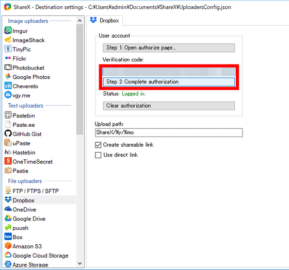Click the Upload path label
The image size is (289, 270).
coord(109,124)
